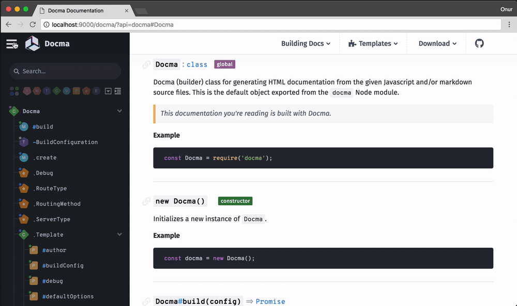Viewport: 517px width, 306px height.
Task: Click the enum icon beside .ServerType
Action: (23, 219)
